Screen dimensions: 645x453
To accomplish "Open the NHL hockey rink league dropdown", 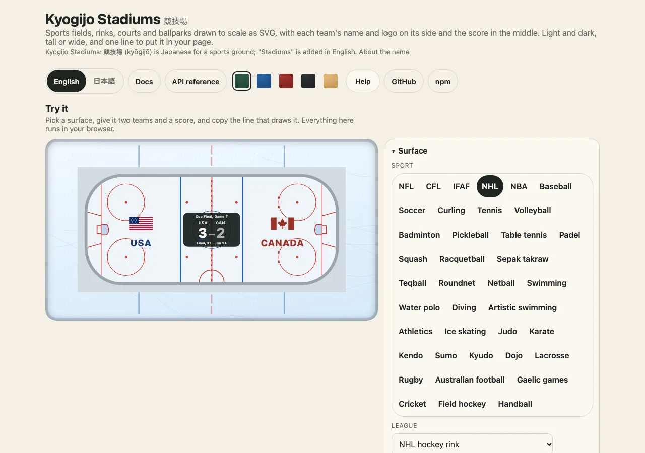I will click(x=472, y=444).
